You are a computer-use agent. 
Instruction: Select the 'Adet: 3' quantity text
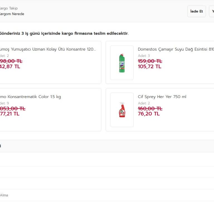pyautogui.click(x=144, y=56)
